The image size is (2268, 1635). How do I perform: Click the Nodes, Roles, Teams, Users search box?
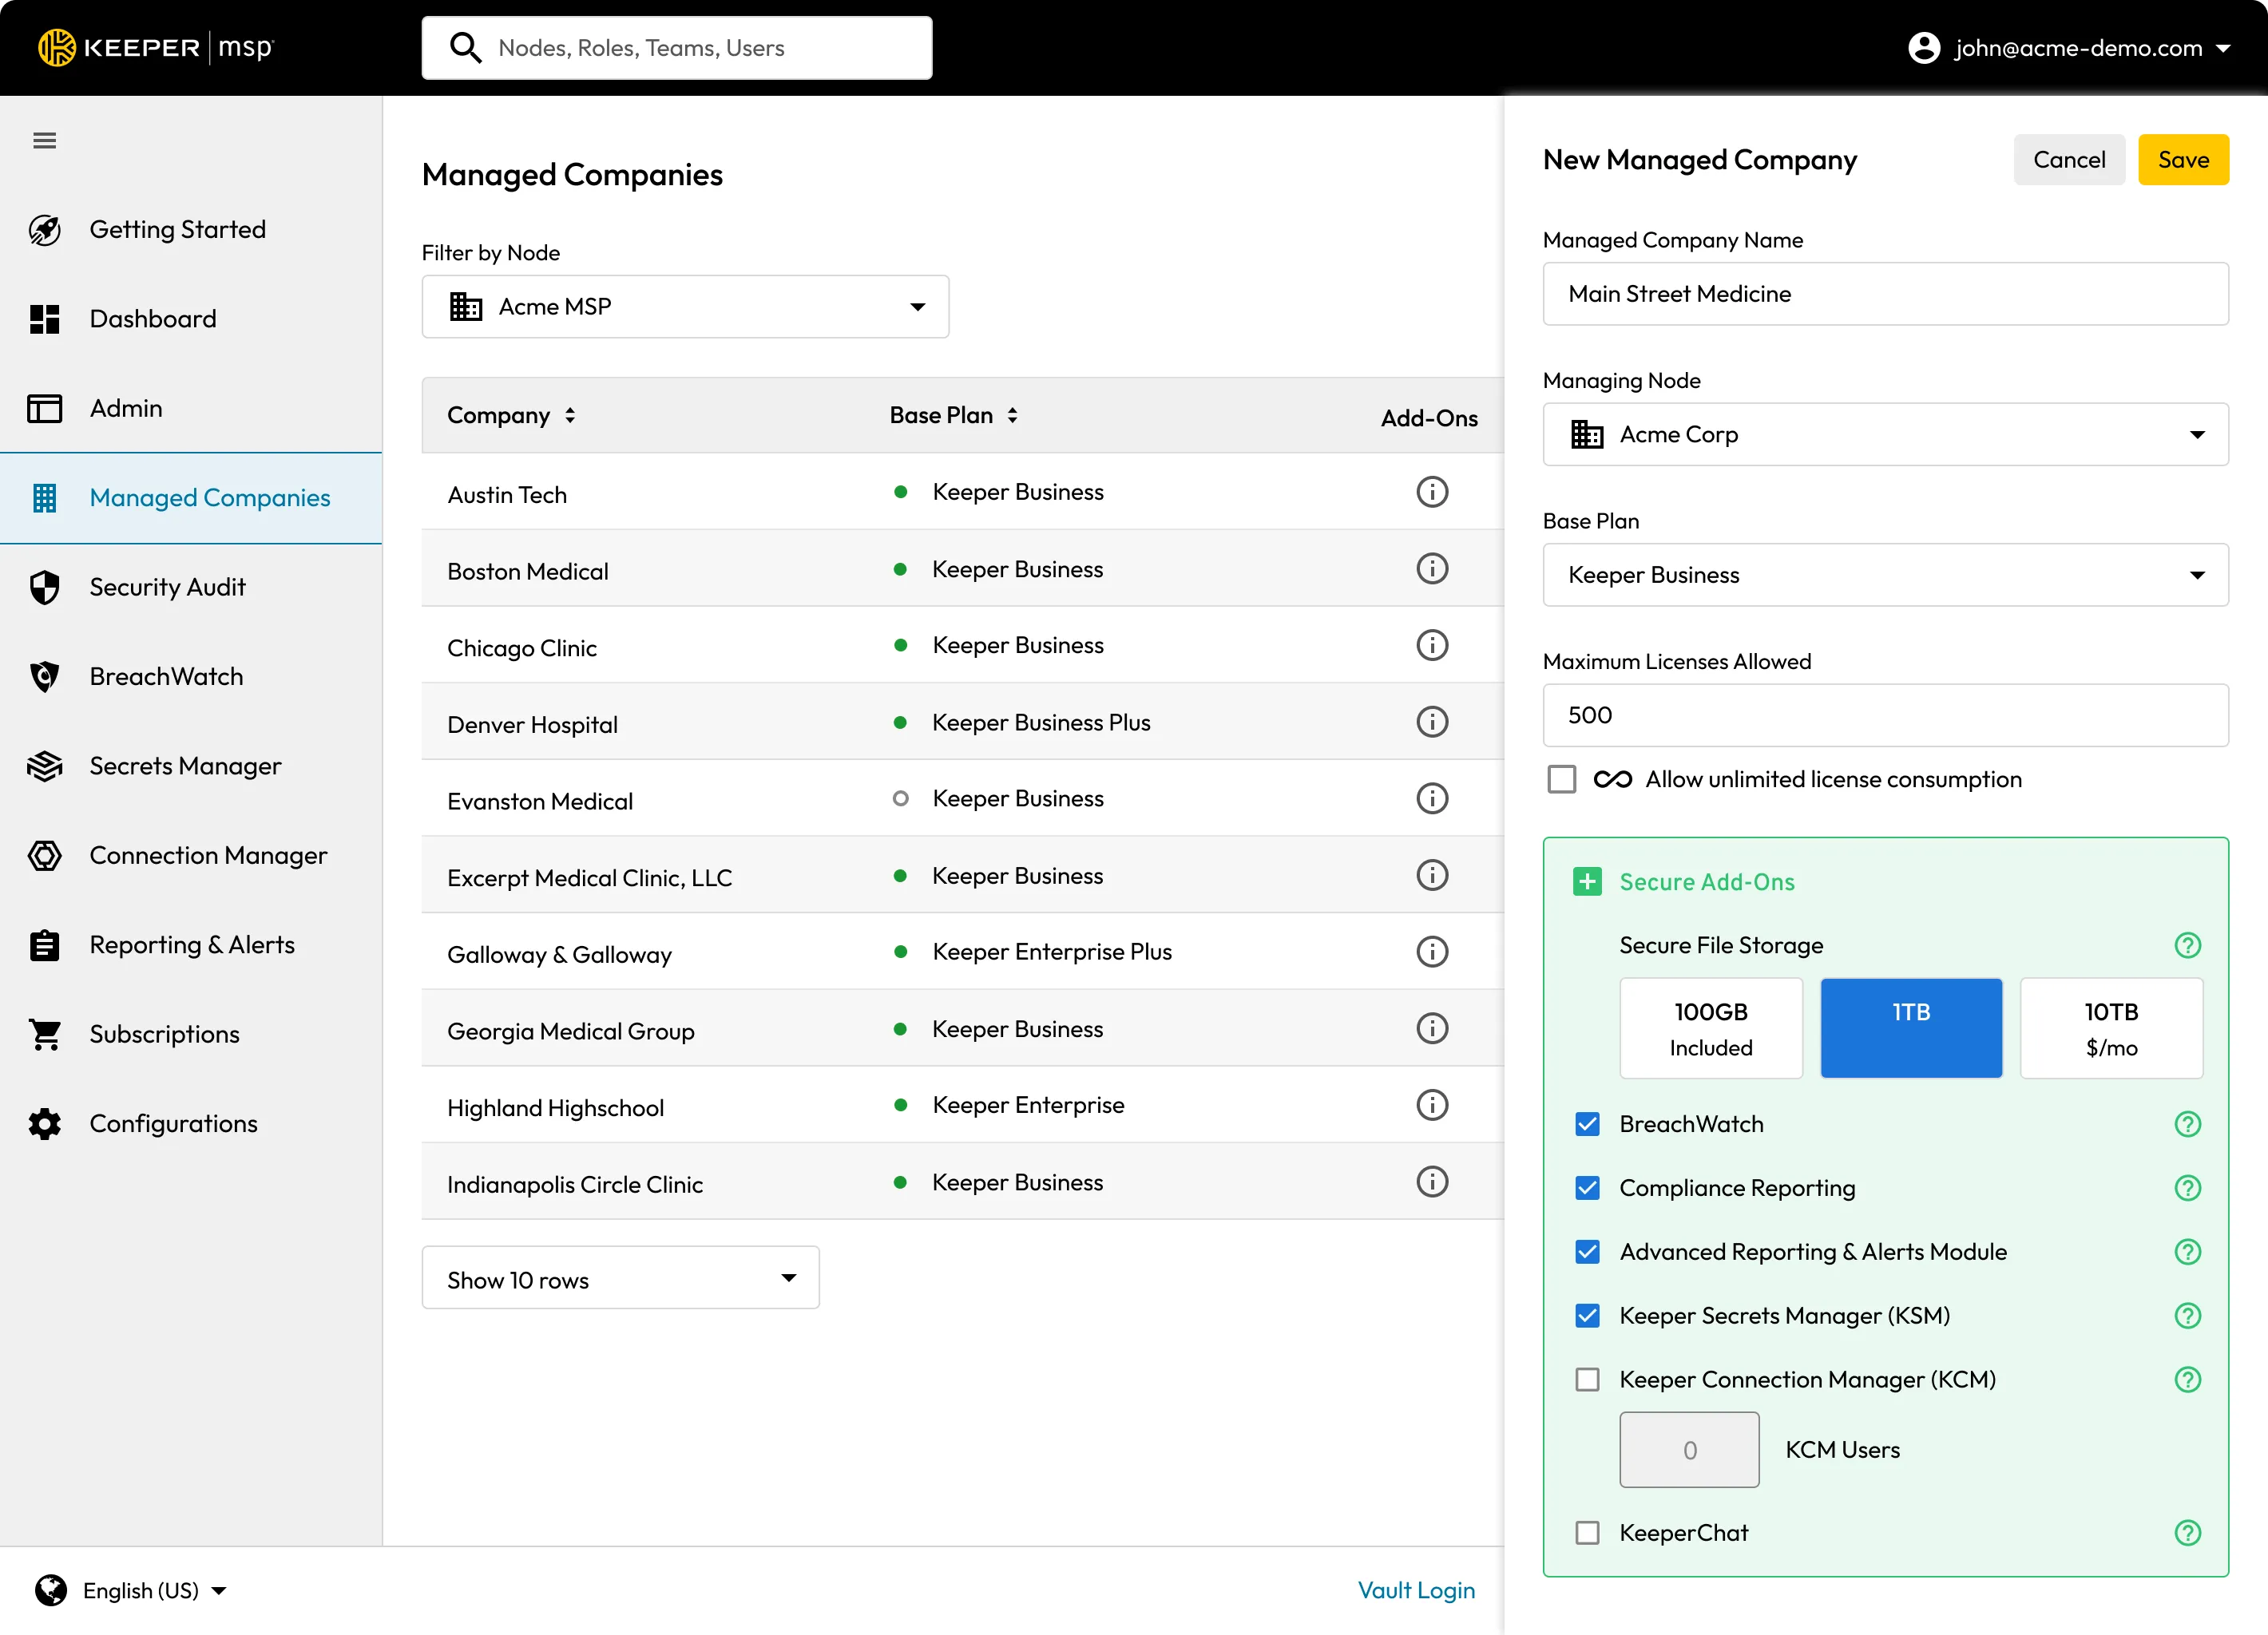coord(677,48)
